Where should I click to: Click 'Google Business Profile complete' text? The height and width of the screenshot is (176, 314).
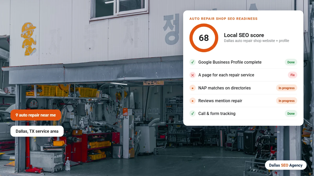click(x=230, y=62)
